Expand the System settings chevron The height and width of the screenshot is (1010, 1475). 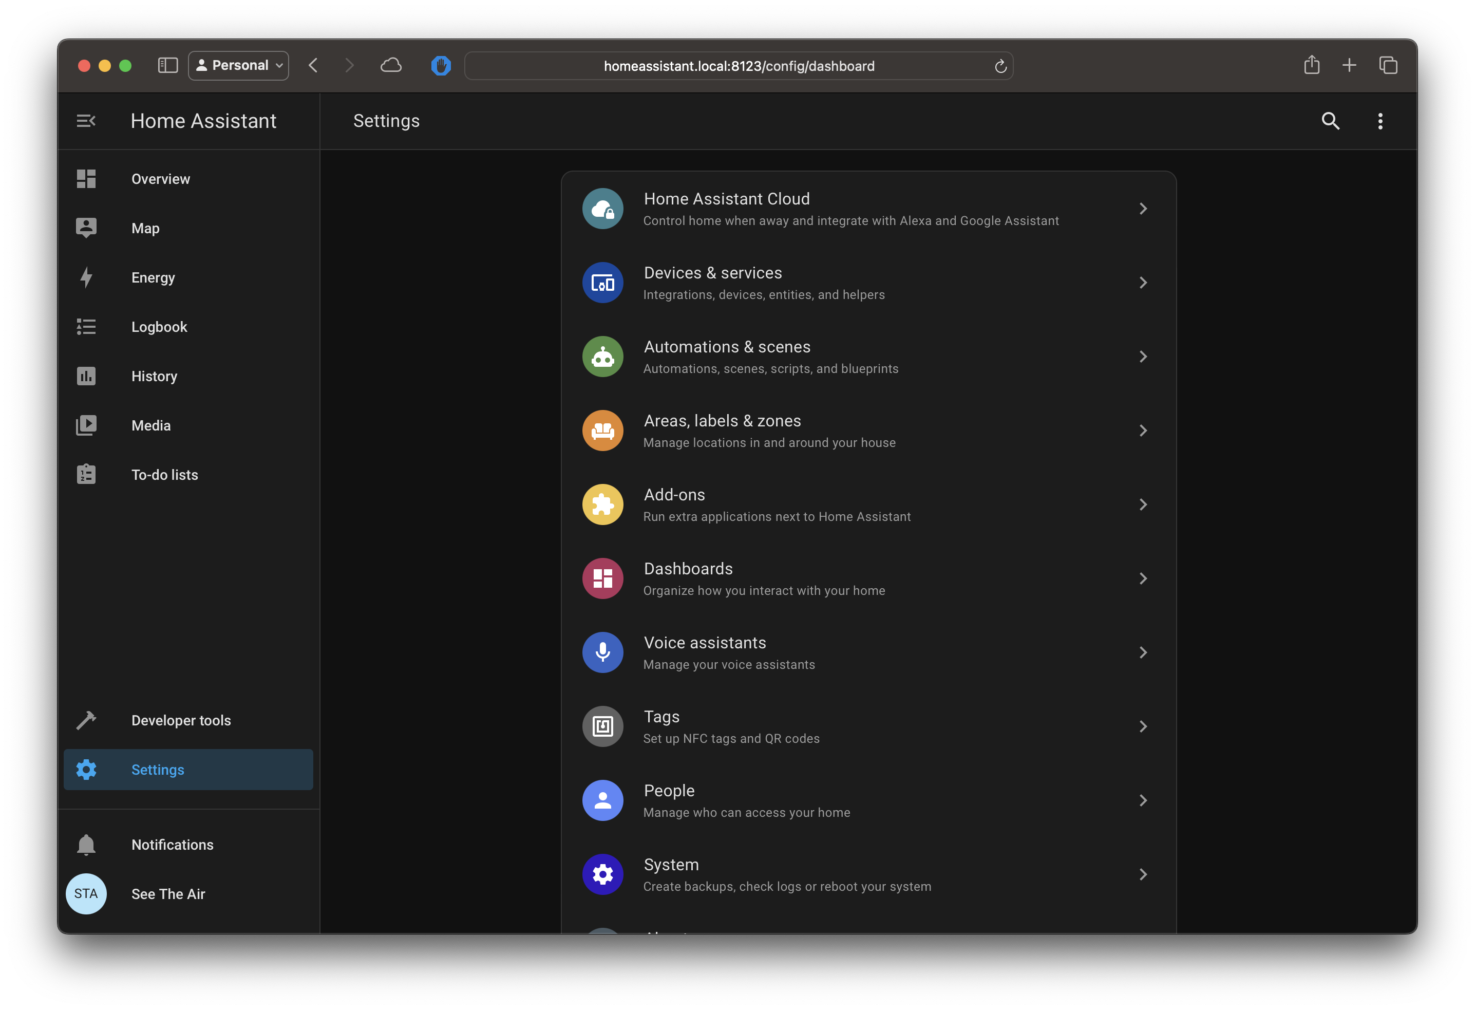[x=1142, y=874]
